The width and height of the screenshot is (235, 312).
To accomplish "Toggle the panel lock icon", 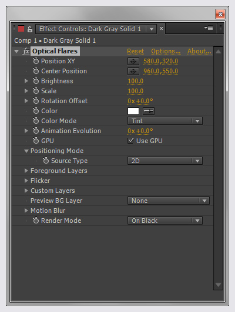I will tap(30, 29).
